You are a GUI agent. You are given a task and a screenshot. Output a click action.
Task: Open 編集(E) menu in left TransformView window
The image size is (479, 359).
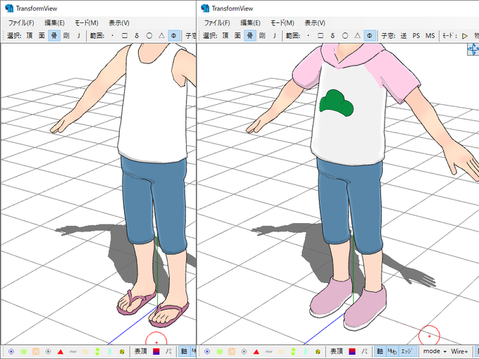[x=54, y=23]
